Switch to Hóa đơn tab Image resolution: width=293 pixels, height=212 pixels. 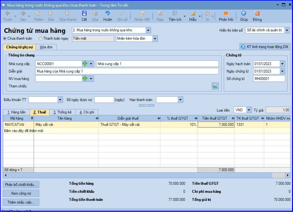click(x=46, y=47)
